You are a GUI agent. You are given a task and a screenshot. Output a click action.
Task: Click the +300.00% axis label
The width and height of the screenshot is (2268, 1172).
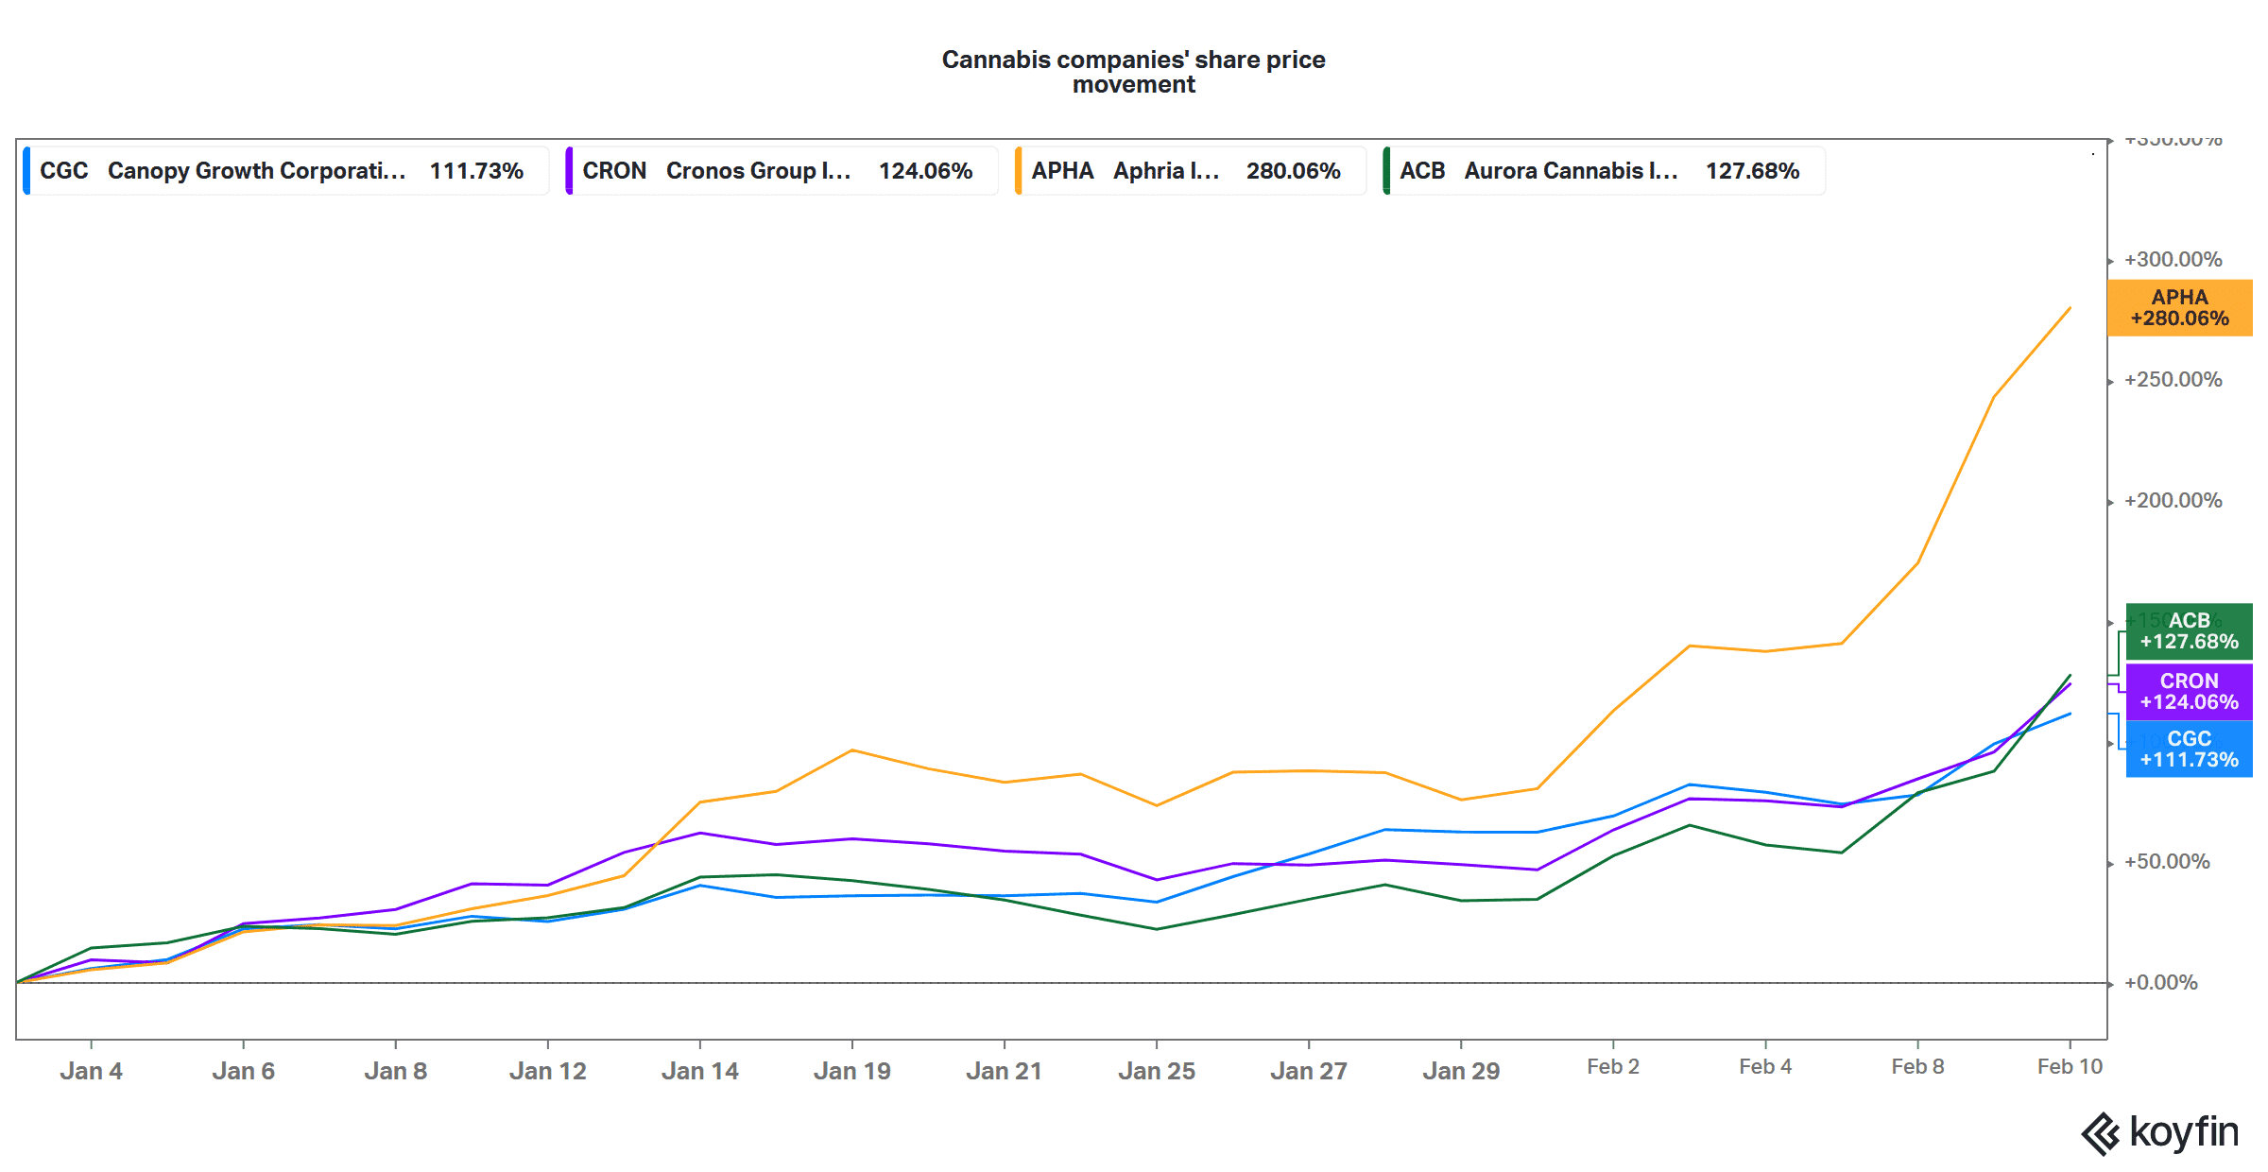pos(2173,259)
